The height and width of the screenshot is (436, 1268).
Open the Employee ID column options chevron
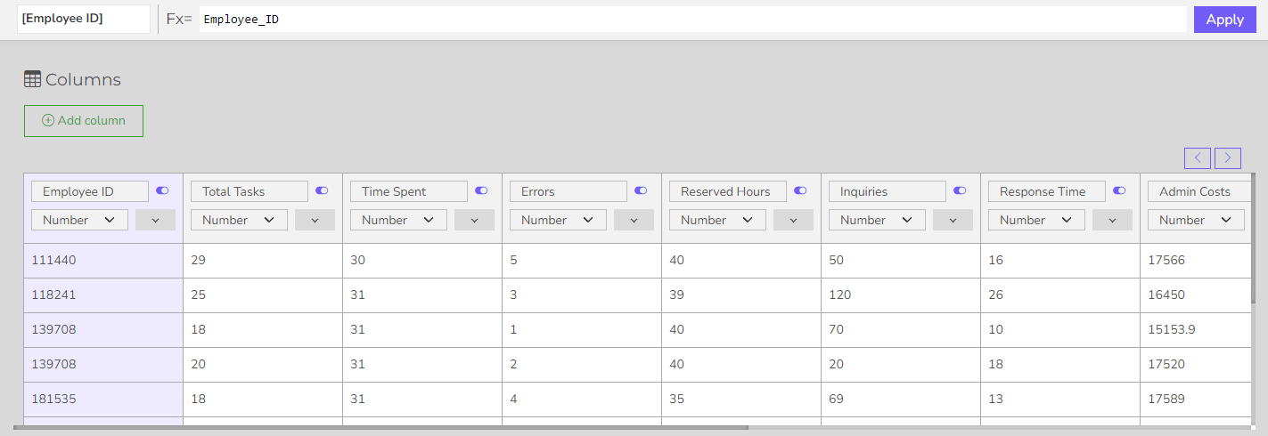point(155,220)
